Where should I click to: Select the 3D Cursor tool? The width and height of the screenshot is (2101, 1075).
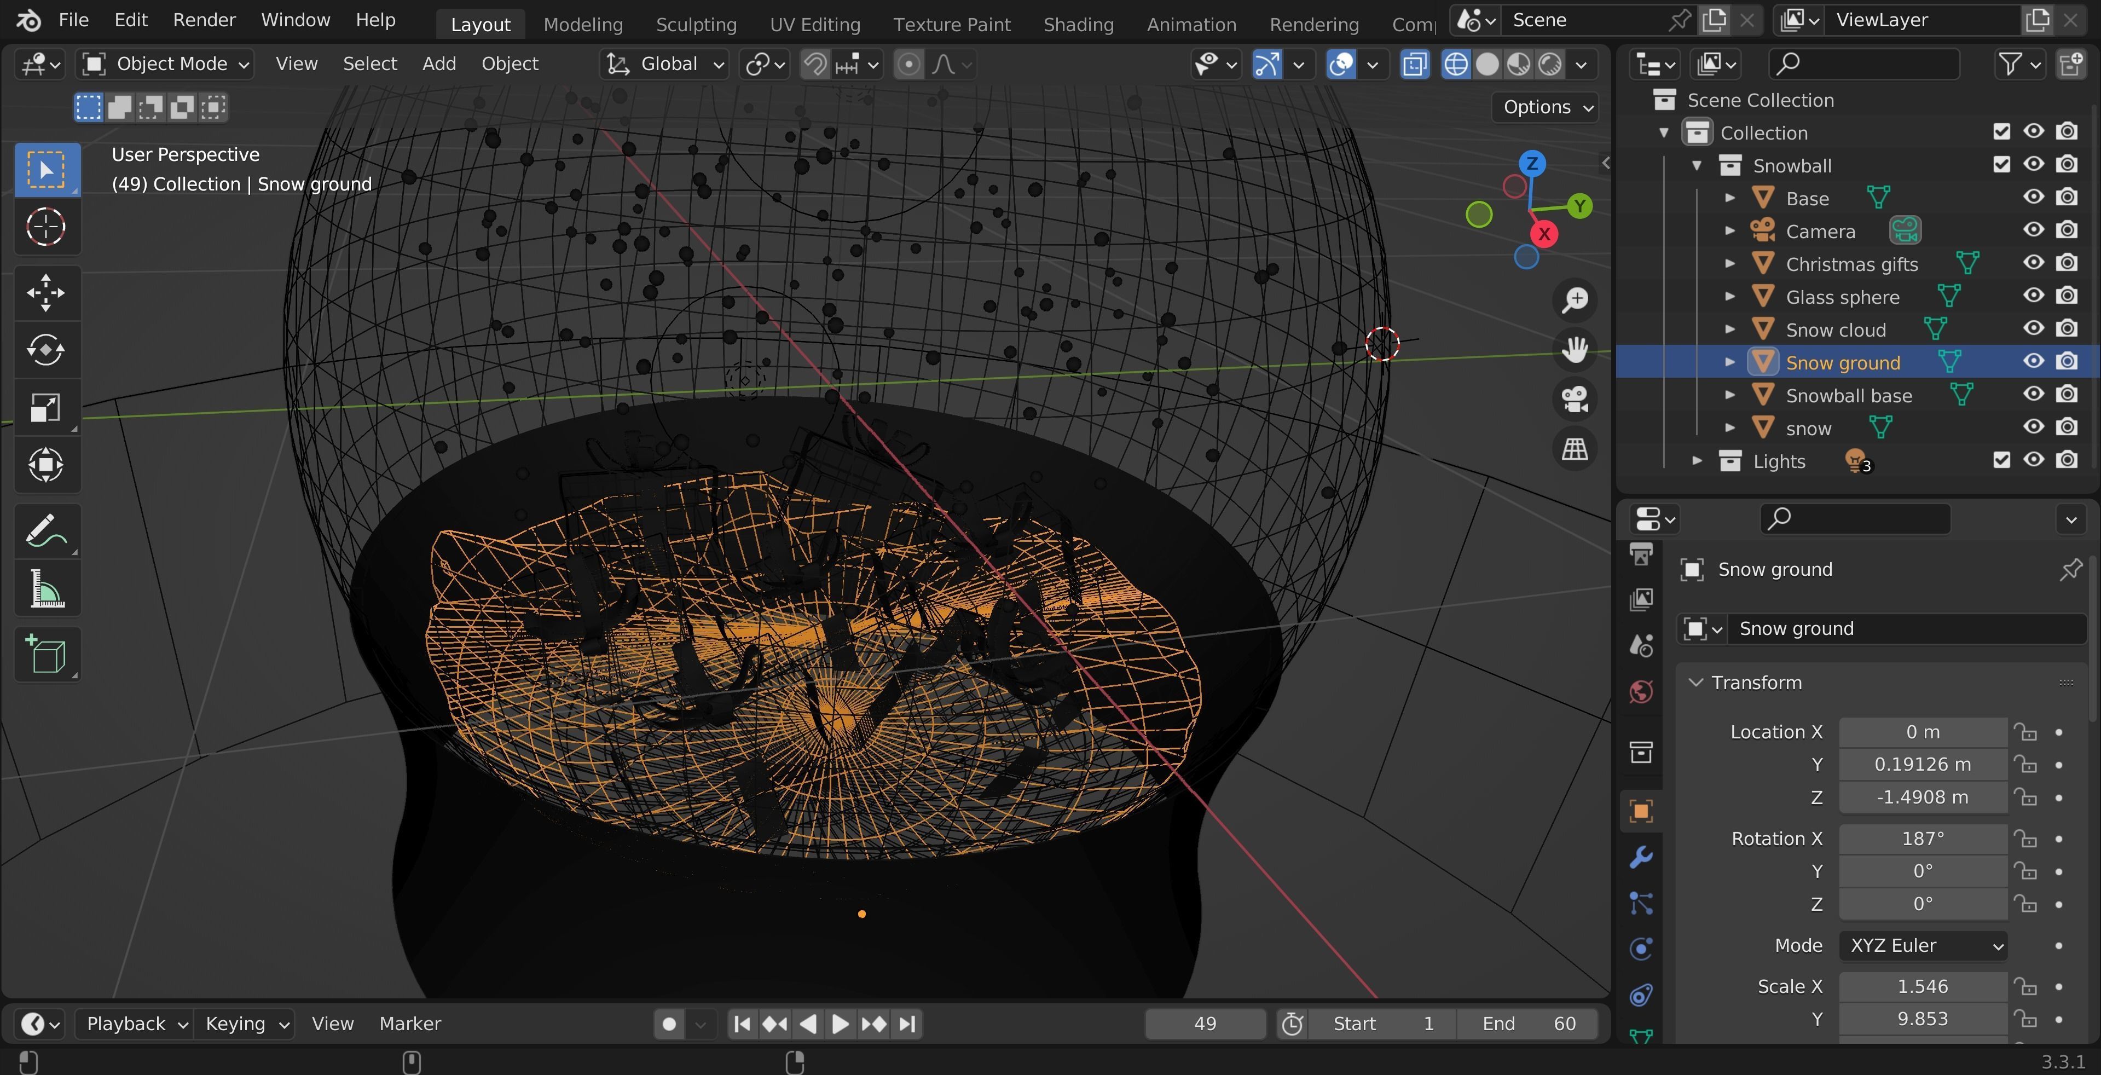(x=47, y=227)
